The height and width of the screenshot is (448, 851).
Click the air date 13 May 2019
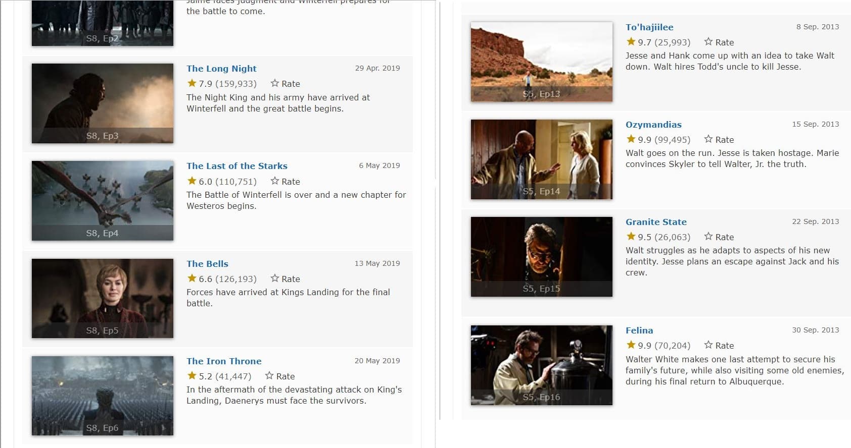pyautogui.click(x=377, y=263)
